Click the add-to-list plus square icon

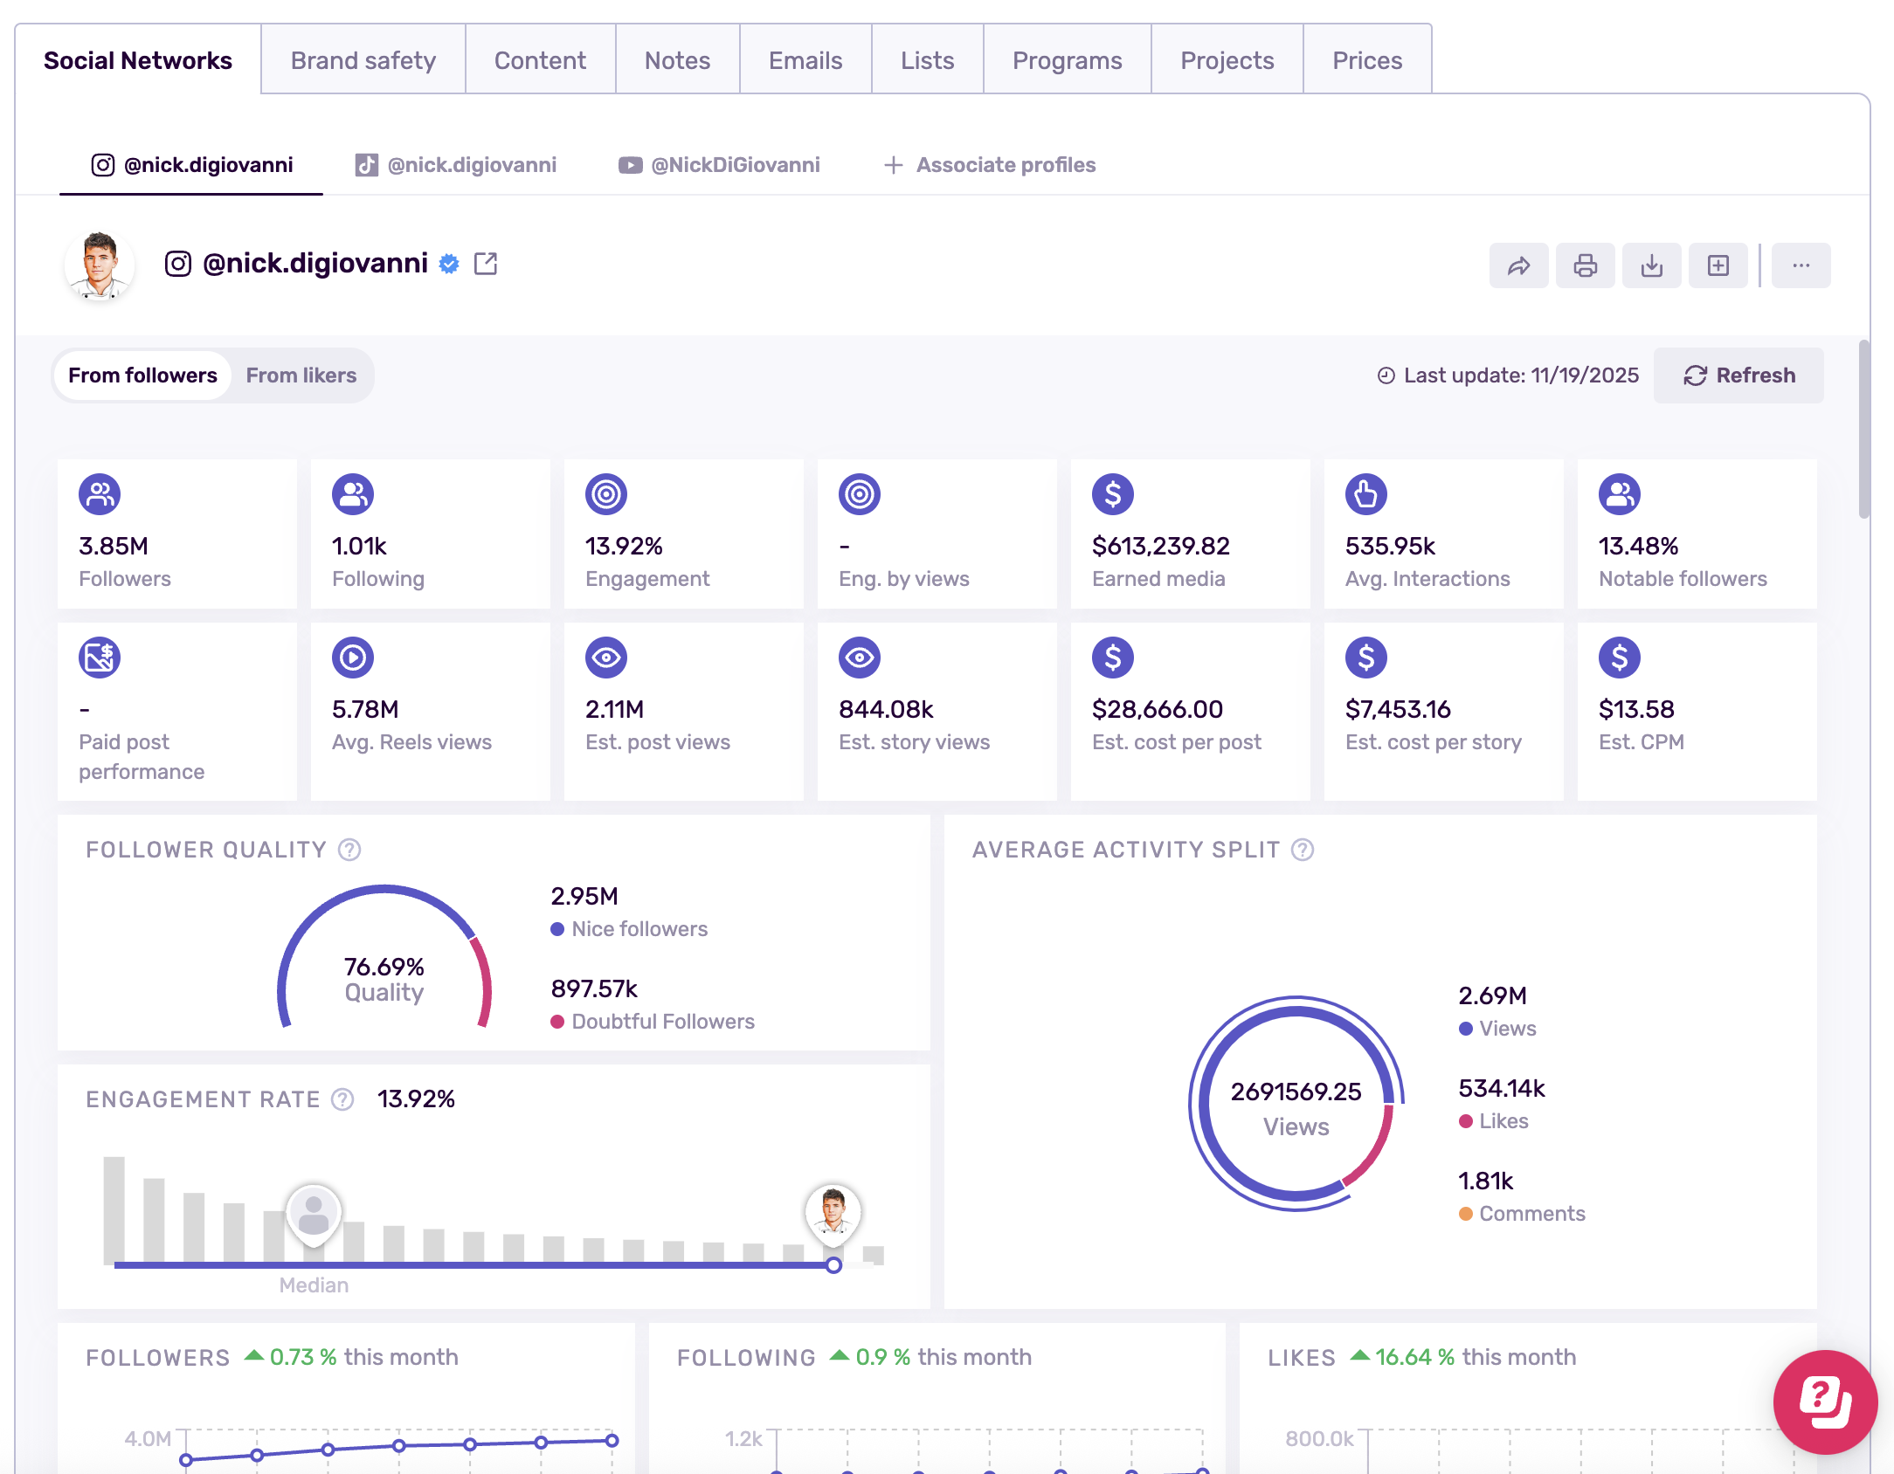click(1718, 265)
